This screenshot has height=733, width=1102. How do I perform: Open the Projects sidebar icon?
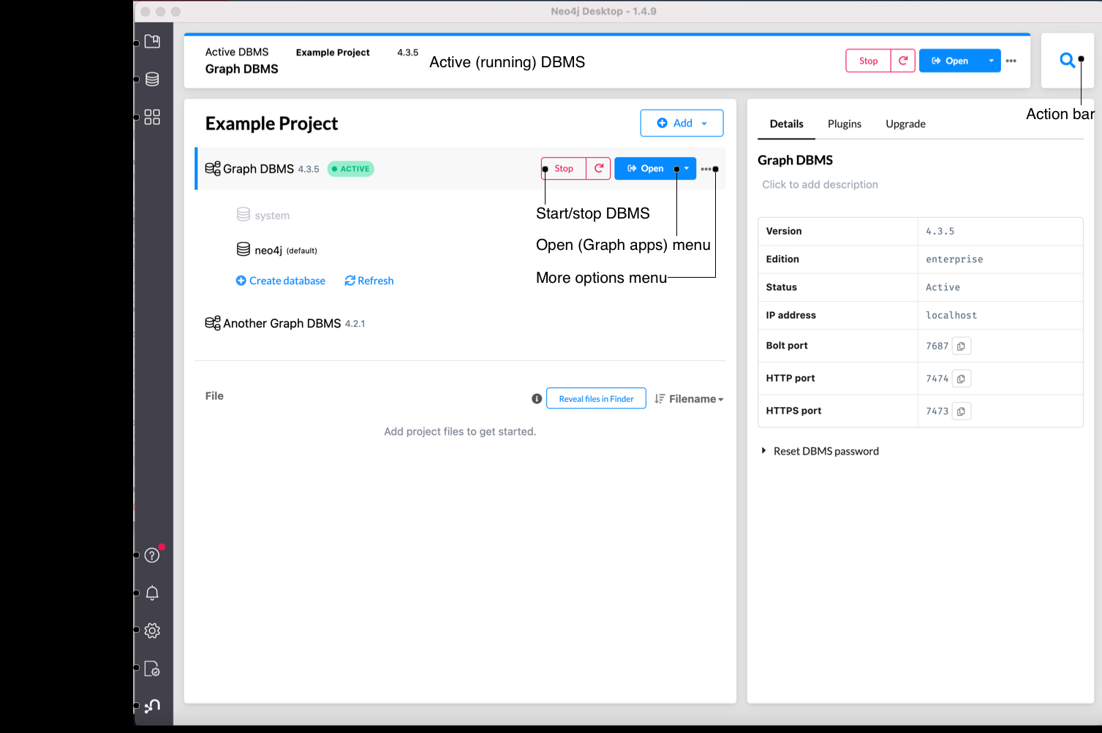pos(152,42)
